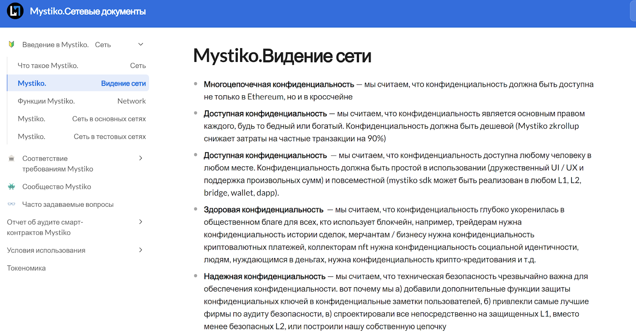Open the Что такое Mystiko. Сеть page
The image size is (636, 333).
tap(81, 65)
